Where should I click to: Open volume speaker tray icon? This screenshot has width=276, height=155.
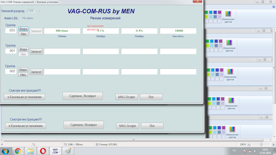click(x=254, y=151)
